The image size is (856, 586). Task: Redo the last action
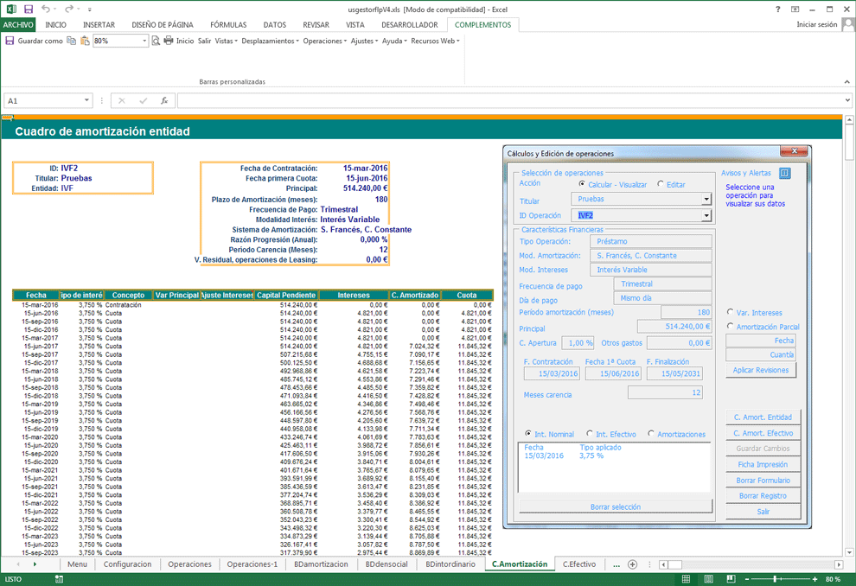click(x=68, y=10)
